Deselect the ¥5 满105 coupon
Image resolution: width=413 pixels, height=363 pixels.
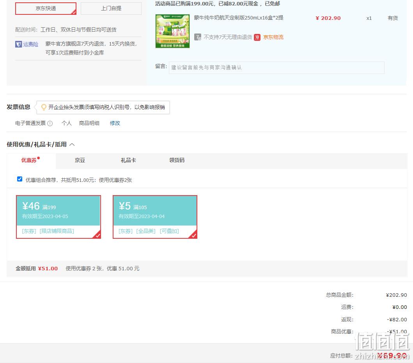click(155, 217)
